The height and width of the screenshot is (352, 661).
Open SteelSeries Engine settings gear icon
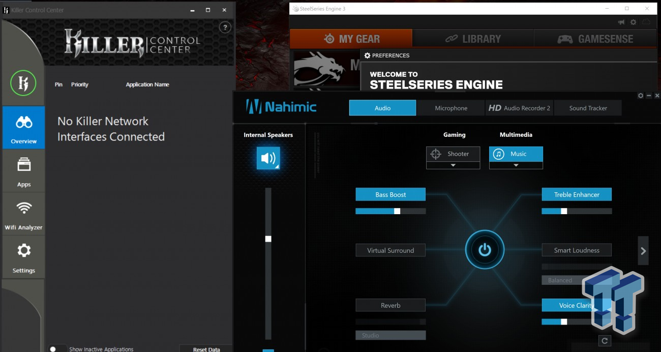[633, 22]
